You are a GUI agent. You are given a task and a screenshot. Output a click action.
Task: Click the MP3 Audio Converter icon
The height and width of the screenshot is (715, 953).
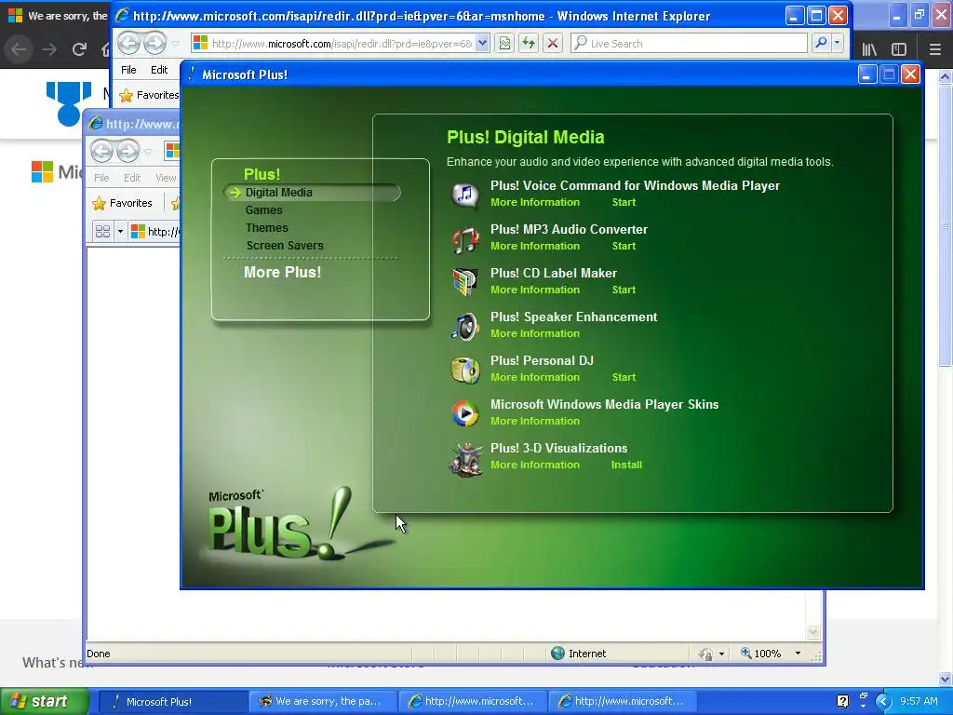(465, 238)
